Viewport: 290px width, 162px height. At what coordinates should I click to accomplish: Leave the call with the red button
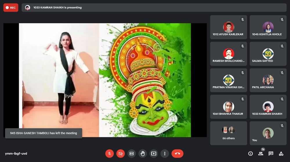tap(177, 154)
